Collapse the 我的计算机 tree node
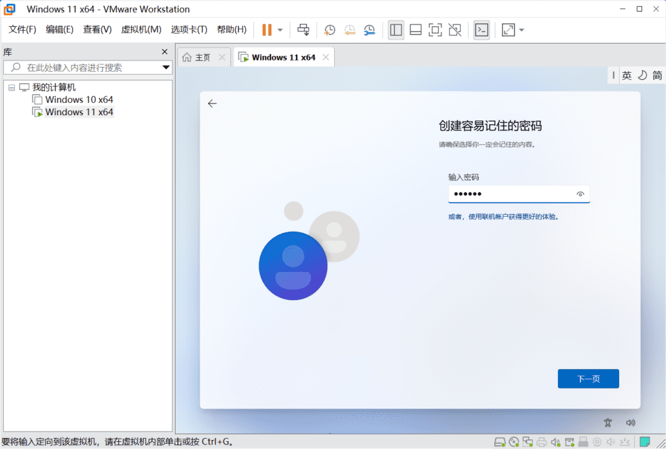 pyautogui.click(x=12, y=87)
